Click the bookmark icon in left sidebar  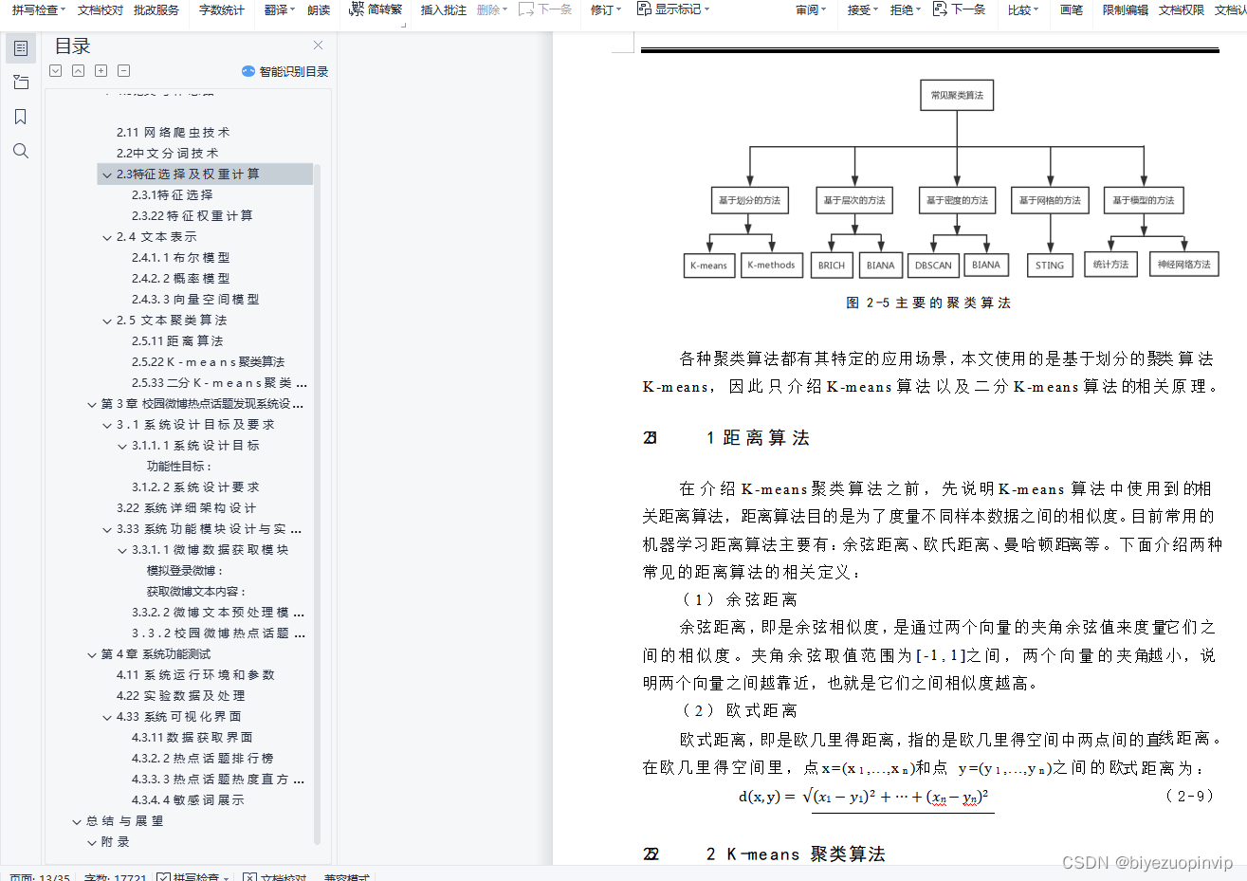pos(21,116)
